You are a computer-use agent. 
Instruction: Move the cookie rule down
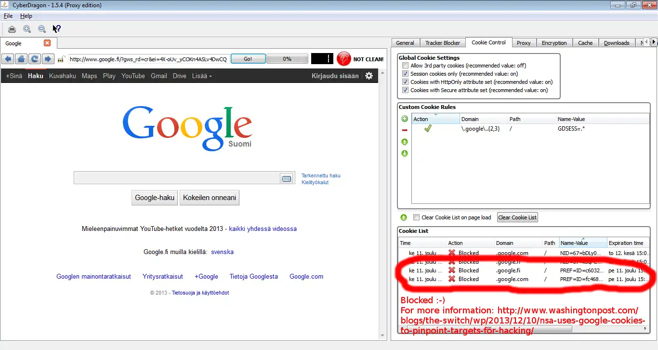click(405, 153)
